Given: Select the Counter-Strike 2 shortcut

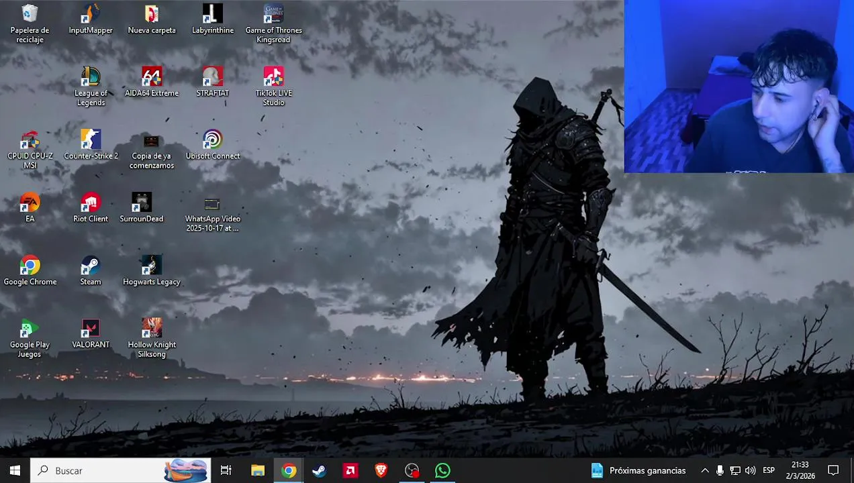Looking at the screenshot, I should pos(91,146).
